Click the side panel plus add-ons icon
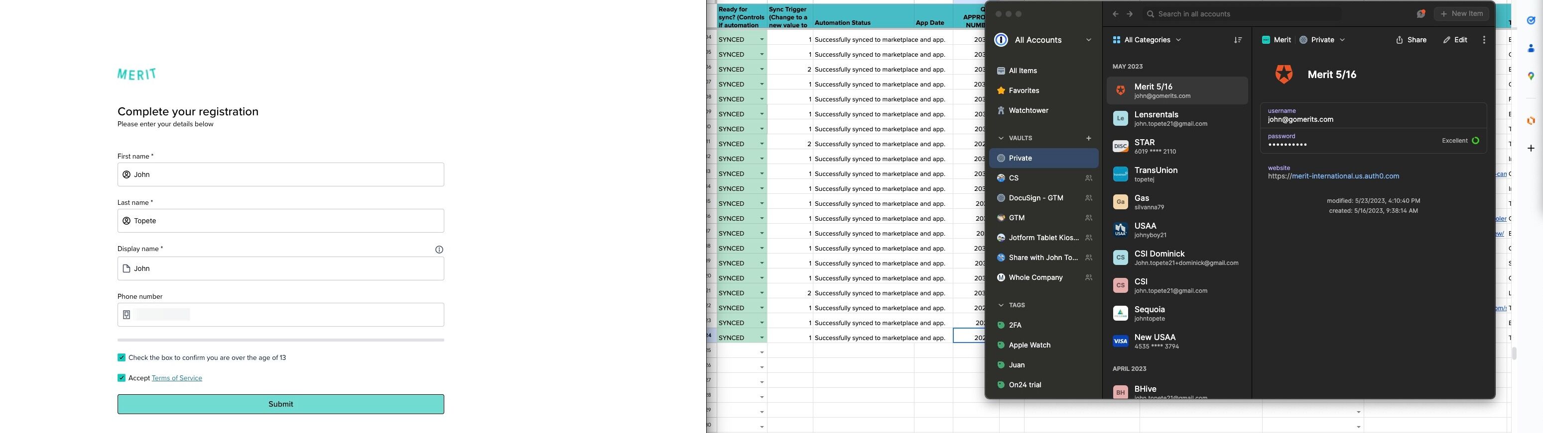 click(1531, 148)
